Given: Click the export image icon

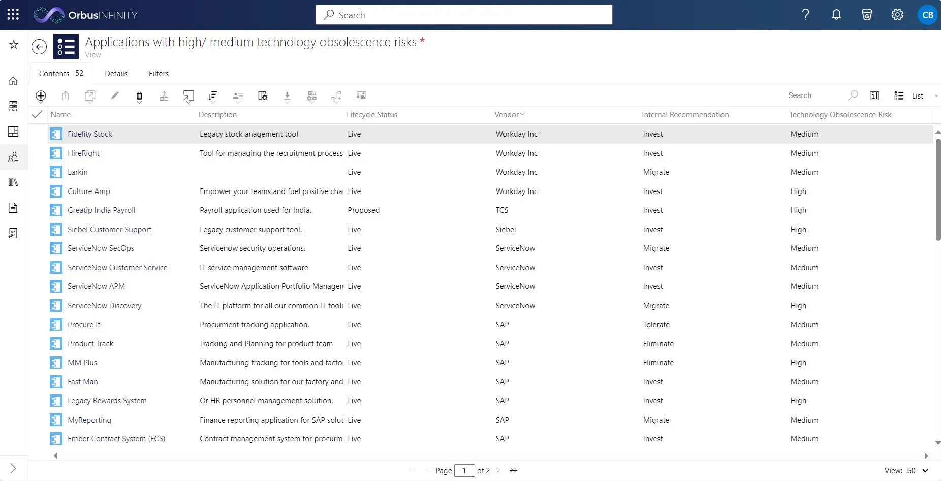Looking at the screenshot, I should 361,95.
